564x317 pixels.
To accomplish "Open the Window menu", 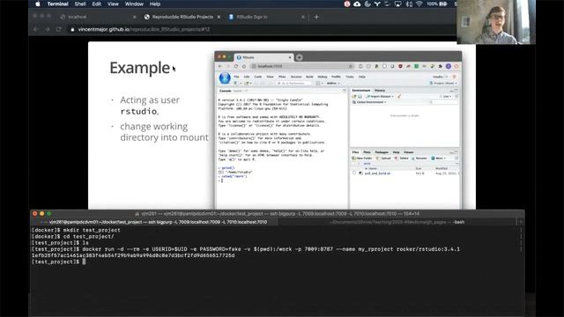I will pos(134,4).
